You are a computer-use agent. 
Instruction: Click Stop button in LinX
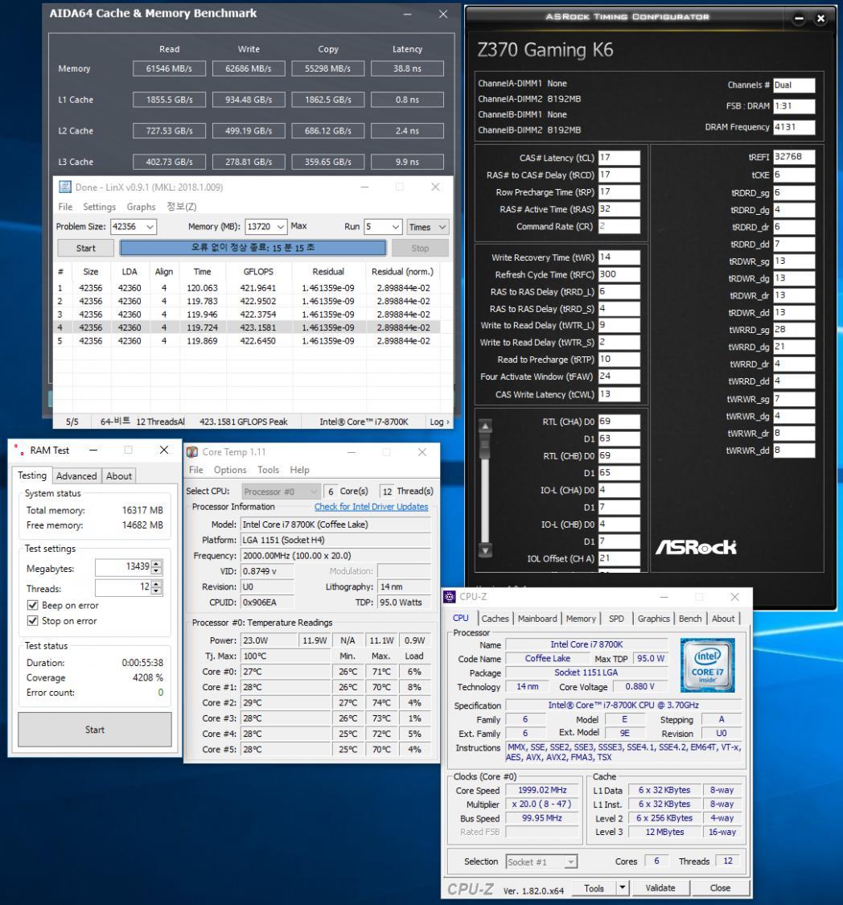click(420, 249)
